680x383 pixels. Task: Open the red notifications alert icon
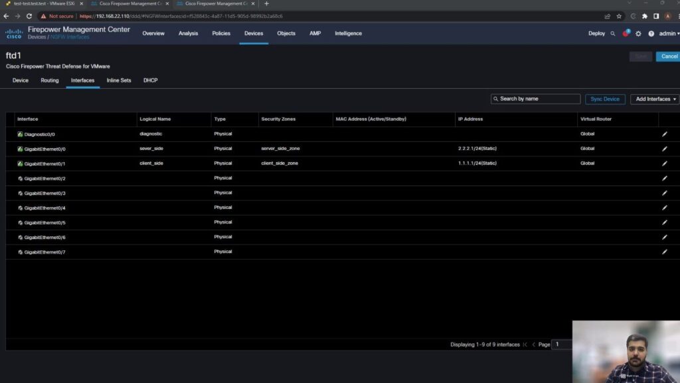pos(626,33)
